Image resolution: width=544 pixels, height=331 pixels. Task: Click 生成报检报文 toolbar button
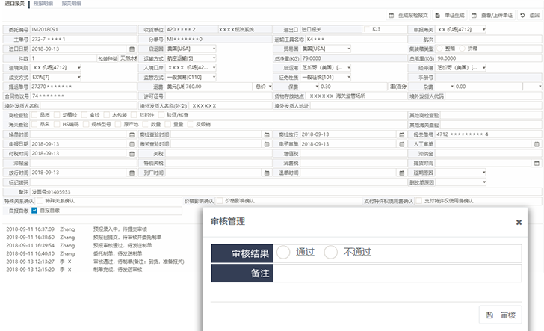coord(408,15)
